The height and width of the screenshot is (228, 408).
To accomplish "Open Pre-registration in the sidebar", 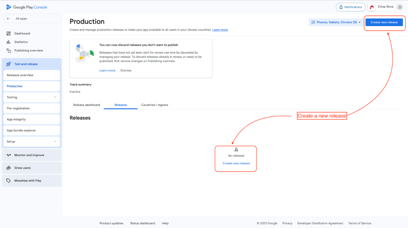I will 31,109.
